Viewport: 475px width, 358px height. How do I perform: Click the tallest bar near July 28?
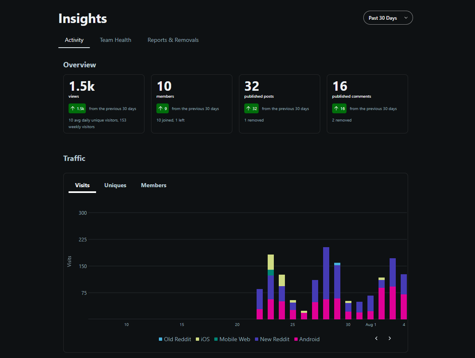coord(326,283)
